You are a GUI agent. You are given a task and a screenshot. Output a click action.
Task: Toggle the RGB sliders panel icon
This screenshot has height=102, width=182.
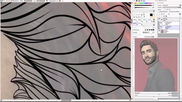136,1
